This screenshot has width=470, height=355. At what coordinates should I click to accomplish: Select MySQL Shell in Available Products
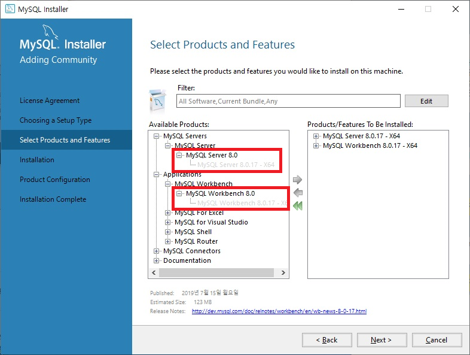(x=193, y=232)
